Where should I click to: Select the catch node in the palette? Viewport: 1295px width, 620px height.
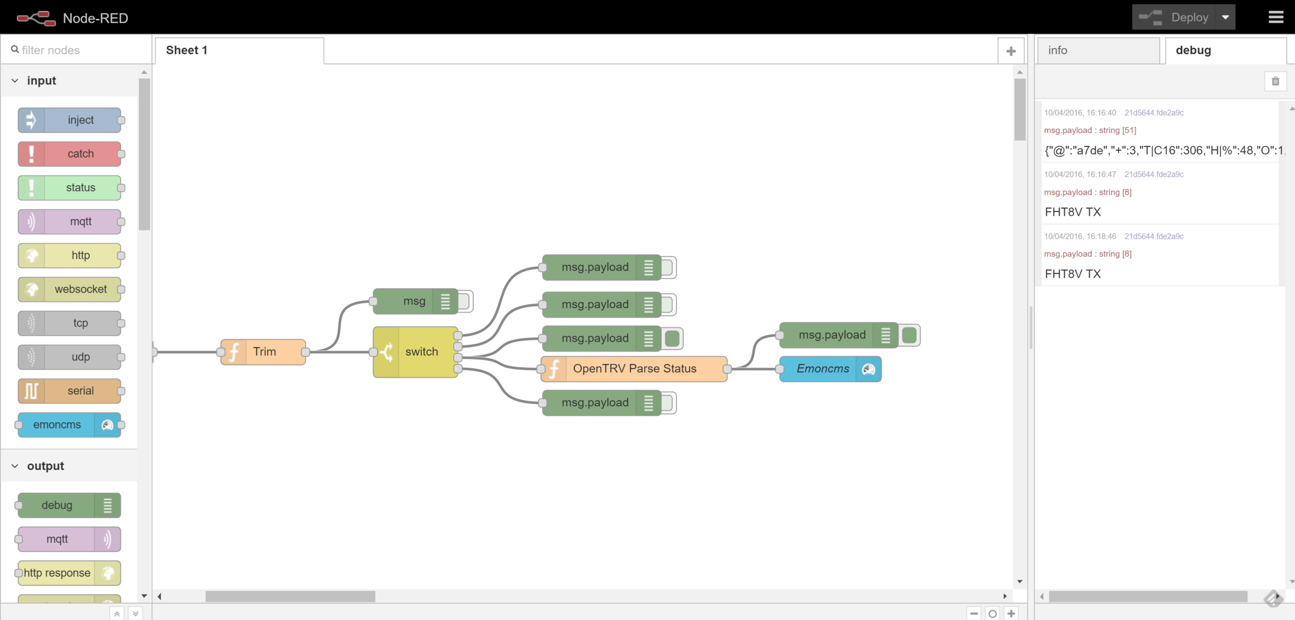tap(69, 154)
